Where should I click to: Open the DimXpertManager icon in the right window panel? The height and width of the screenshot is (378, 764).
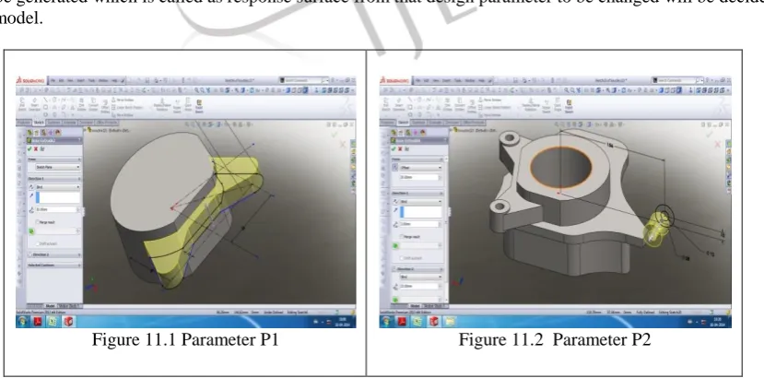coord(416,132)
